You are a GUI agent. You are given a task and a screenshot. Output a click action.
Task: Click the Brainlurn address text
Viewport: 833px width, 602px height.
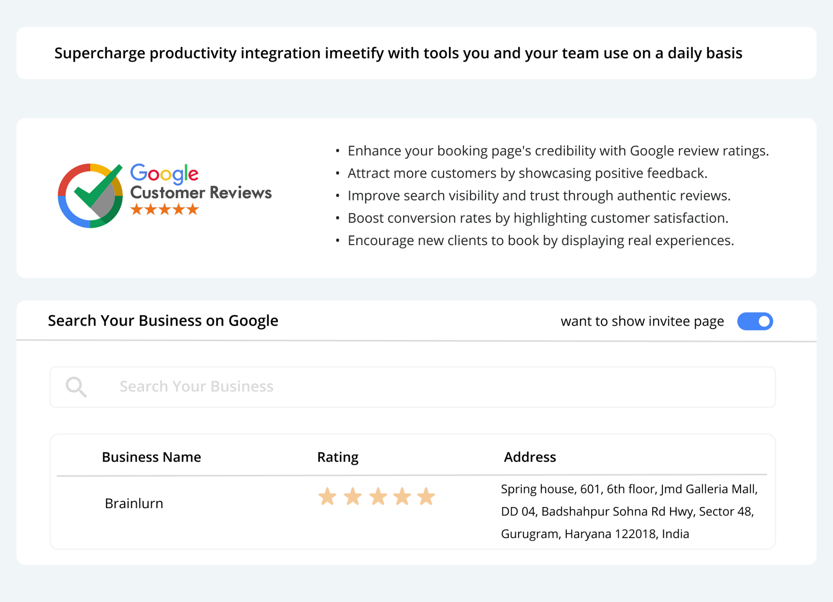pos(628,511)
